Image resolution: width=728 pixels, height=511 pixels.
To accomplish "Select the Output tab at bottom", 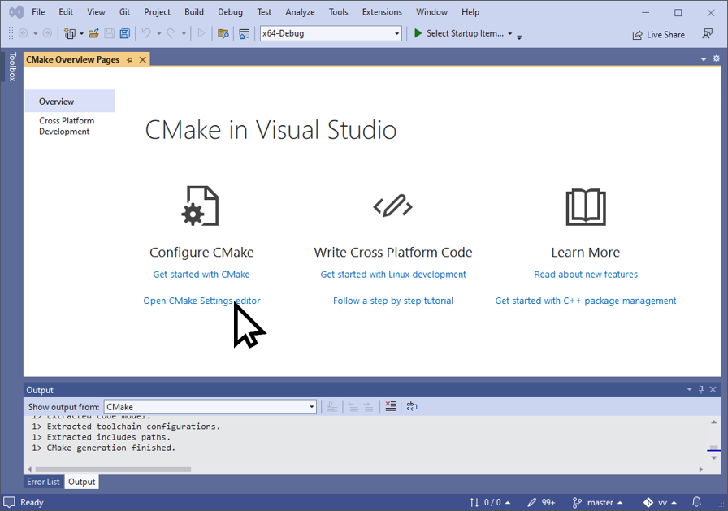I will click(x=82, y=482).
